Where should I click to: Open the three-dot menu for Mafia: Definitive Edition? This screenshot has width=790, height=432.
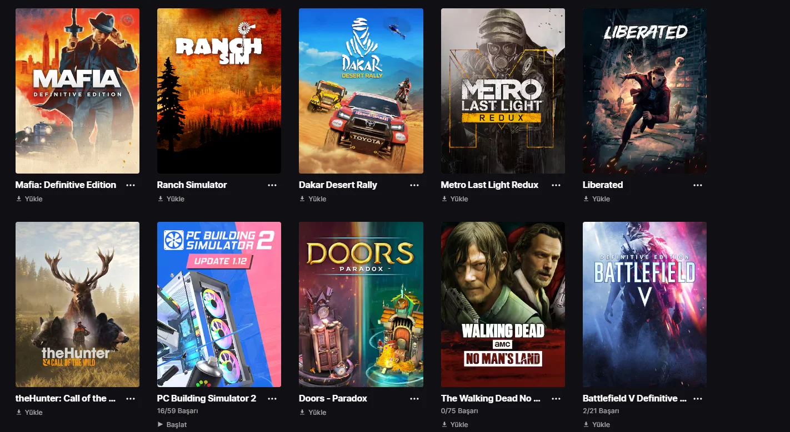131,185
